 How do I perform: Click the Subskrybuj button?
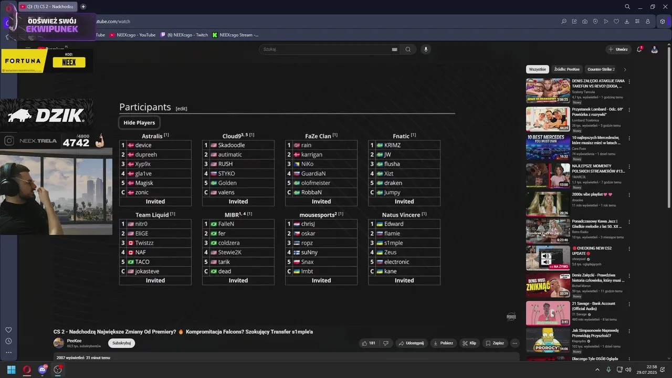(122, 343)
